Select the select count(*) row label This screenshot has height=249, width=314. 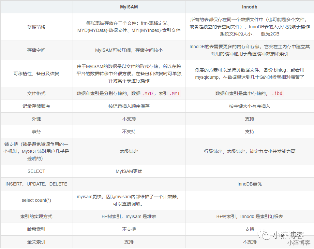tap(36, 200)
